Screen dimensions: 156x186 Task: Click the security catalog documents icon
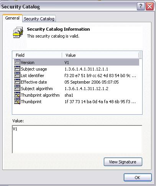point(18,32)
